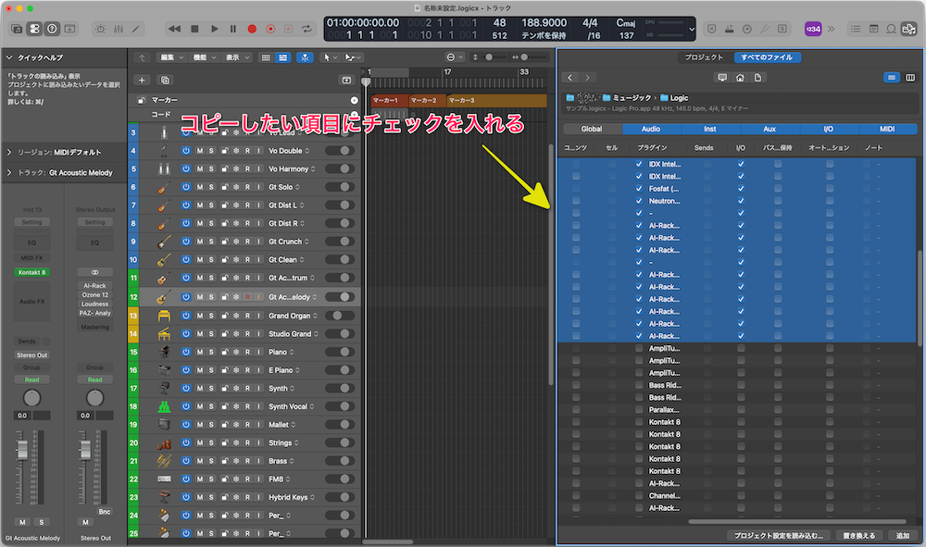Image resolution: width=926 pixels, height=547 pixels.
Task: Open the Loop Browser icon
Action: click(x=891, y=29)
